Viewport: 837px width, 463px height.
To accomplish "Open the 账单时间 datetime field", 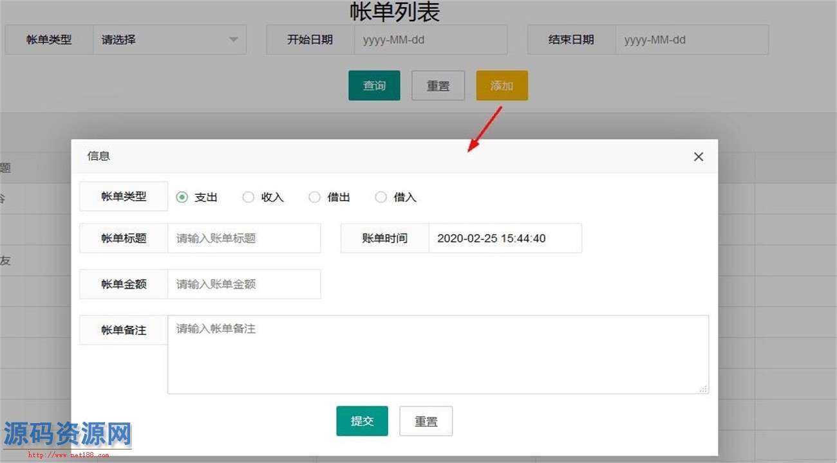I will tap(505, 239).
